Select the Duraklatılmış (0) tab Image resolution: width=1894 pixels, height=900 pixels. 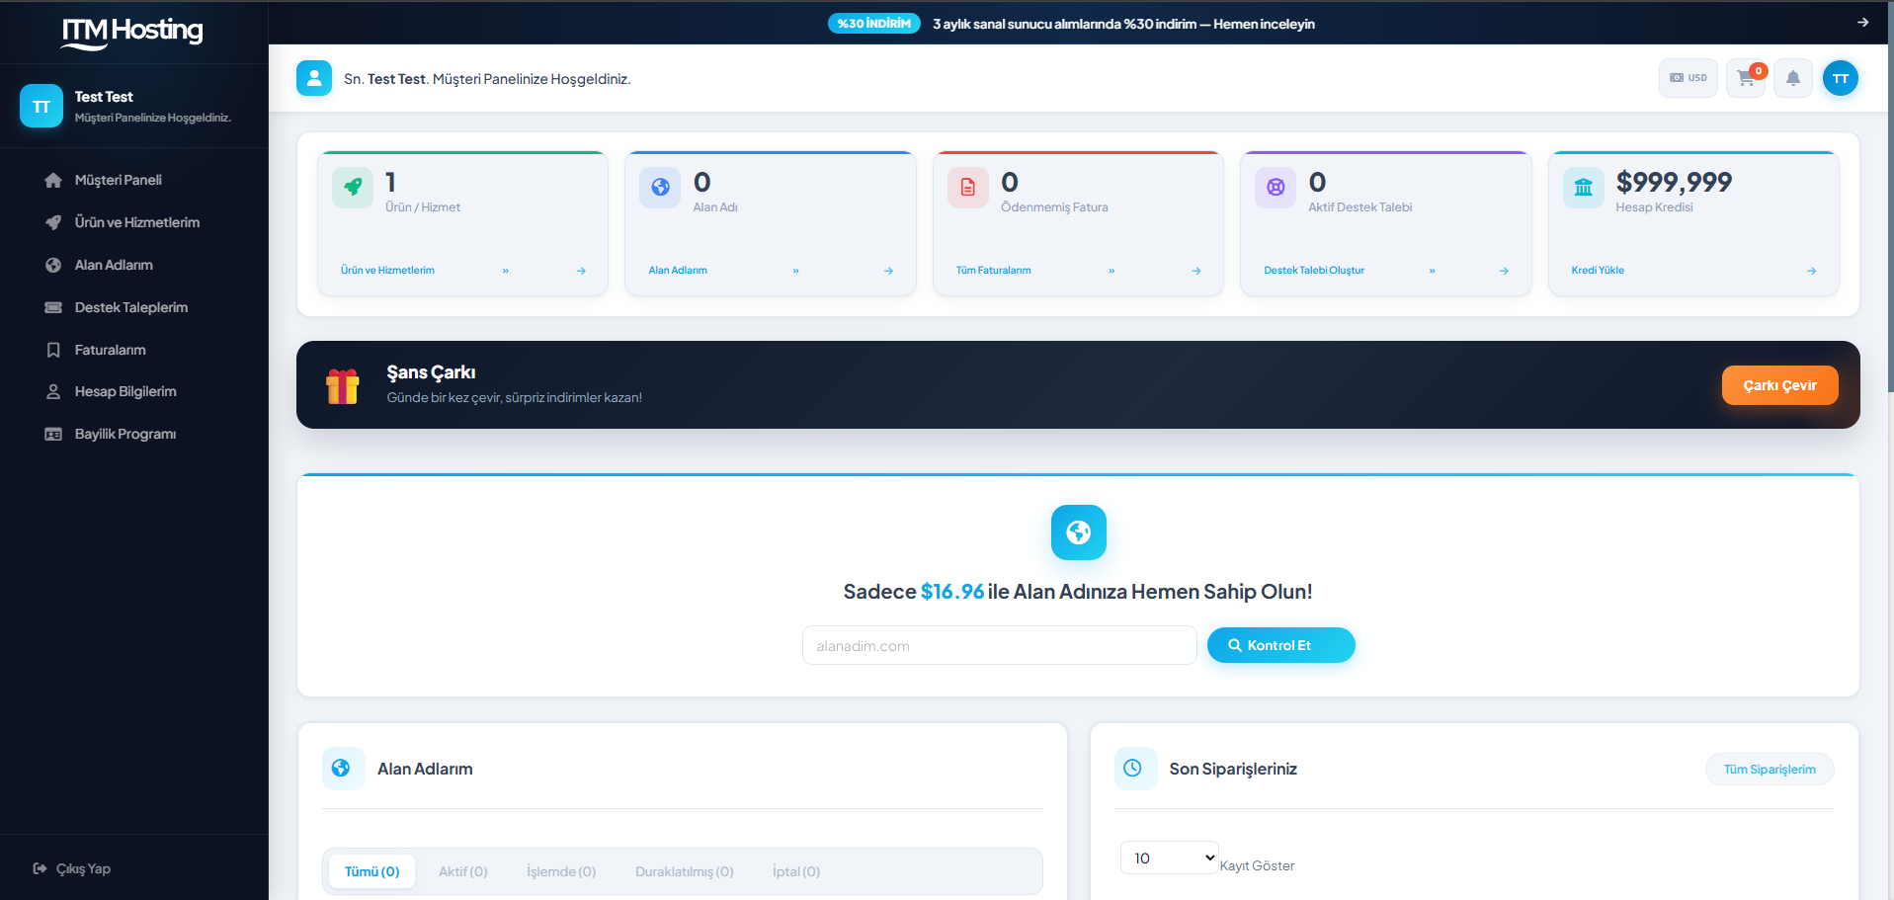[684, 871]
